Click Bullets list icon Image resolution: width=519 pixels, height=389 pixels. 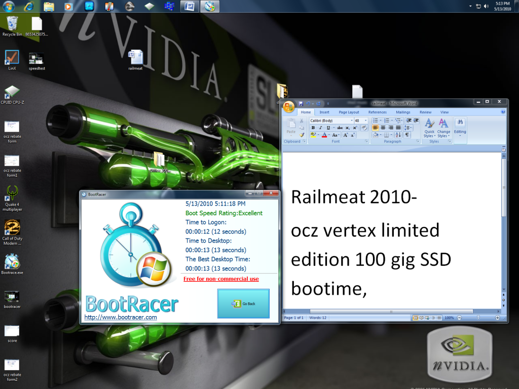(x=376, y=121)
